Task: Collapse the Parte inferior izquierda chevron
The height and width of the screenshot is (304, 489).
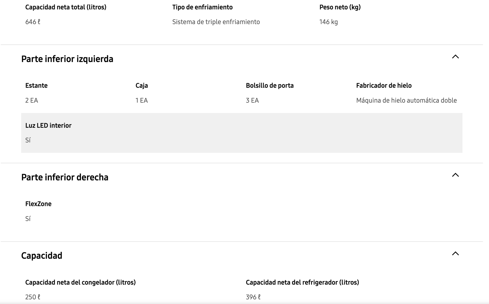Action: coord(455,57)
